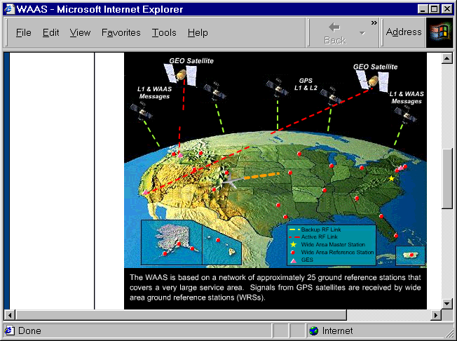Click the Address bar label

tap(404, 32)
